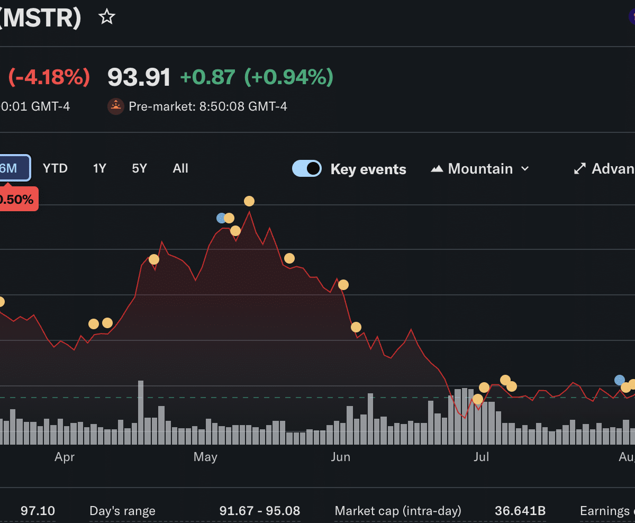635x523 pixels.
Task: Click the Jul axis label
Action: click(481, 457)
